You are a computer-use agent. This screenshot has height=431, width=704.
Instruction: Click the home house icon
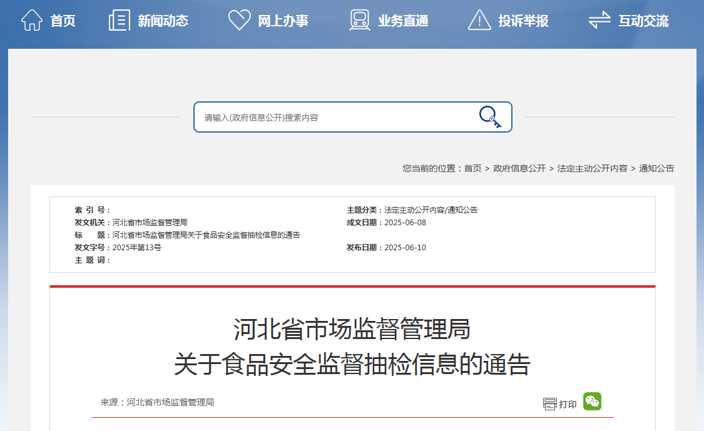tap(32, 20)
